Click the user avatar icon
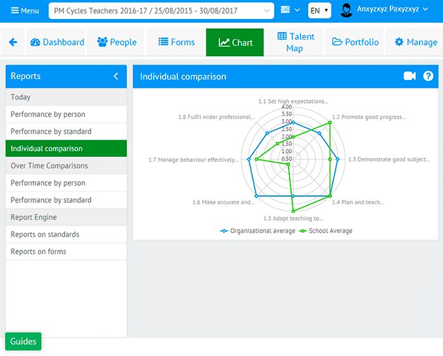 point(346,10)
